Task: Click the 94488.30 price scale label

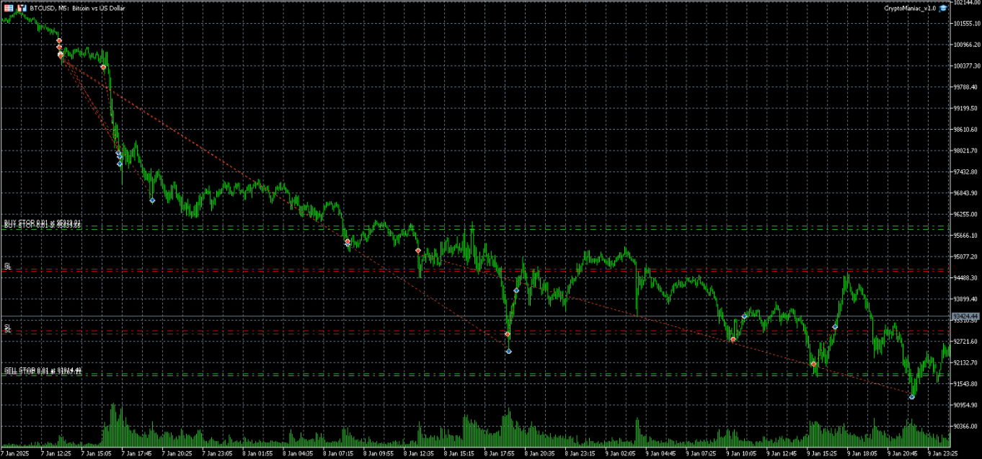Action: pyautogui.click(x=965, y=277)
